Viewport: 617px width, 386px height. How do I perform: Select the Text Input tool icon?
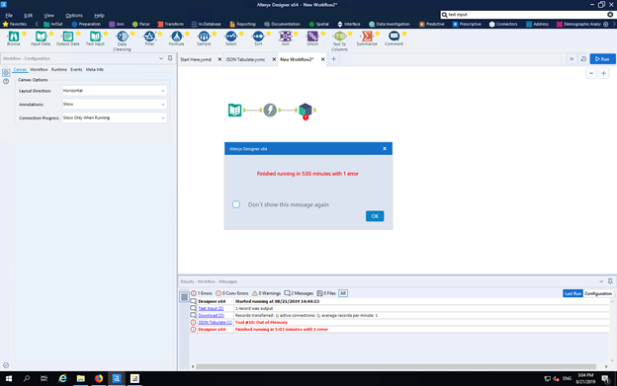pos(95,37)
